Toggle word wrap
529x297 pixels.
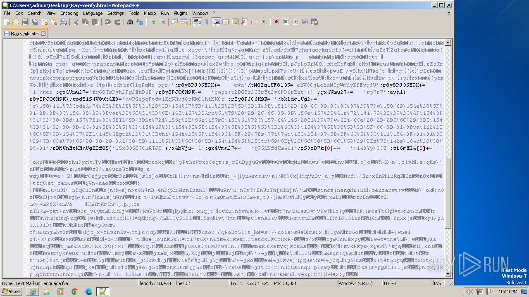tap(197, 22)
